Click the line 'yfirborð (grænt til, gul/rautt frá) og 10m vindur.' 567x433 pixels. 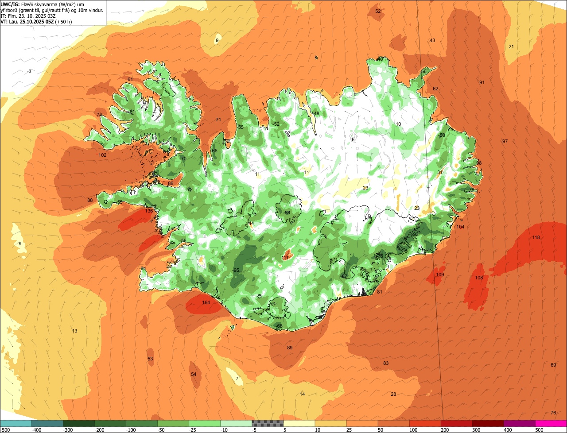(52, 10)
